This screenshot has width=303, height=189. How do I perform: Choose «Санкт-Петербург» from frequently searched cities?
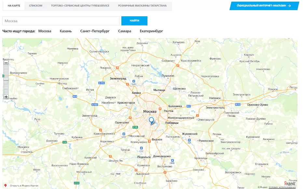(x=95, y=31)
